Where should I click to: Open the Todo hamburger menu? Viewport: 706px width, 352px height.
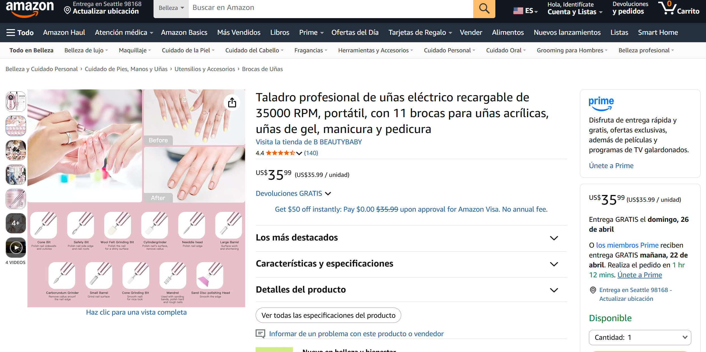[20, 33]
